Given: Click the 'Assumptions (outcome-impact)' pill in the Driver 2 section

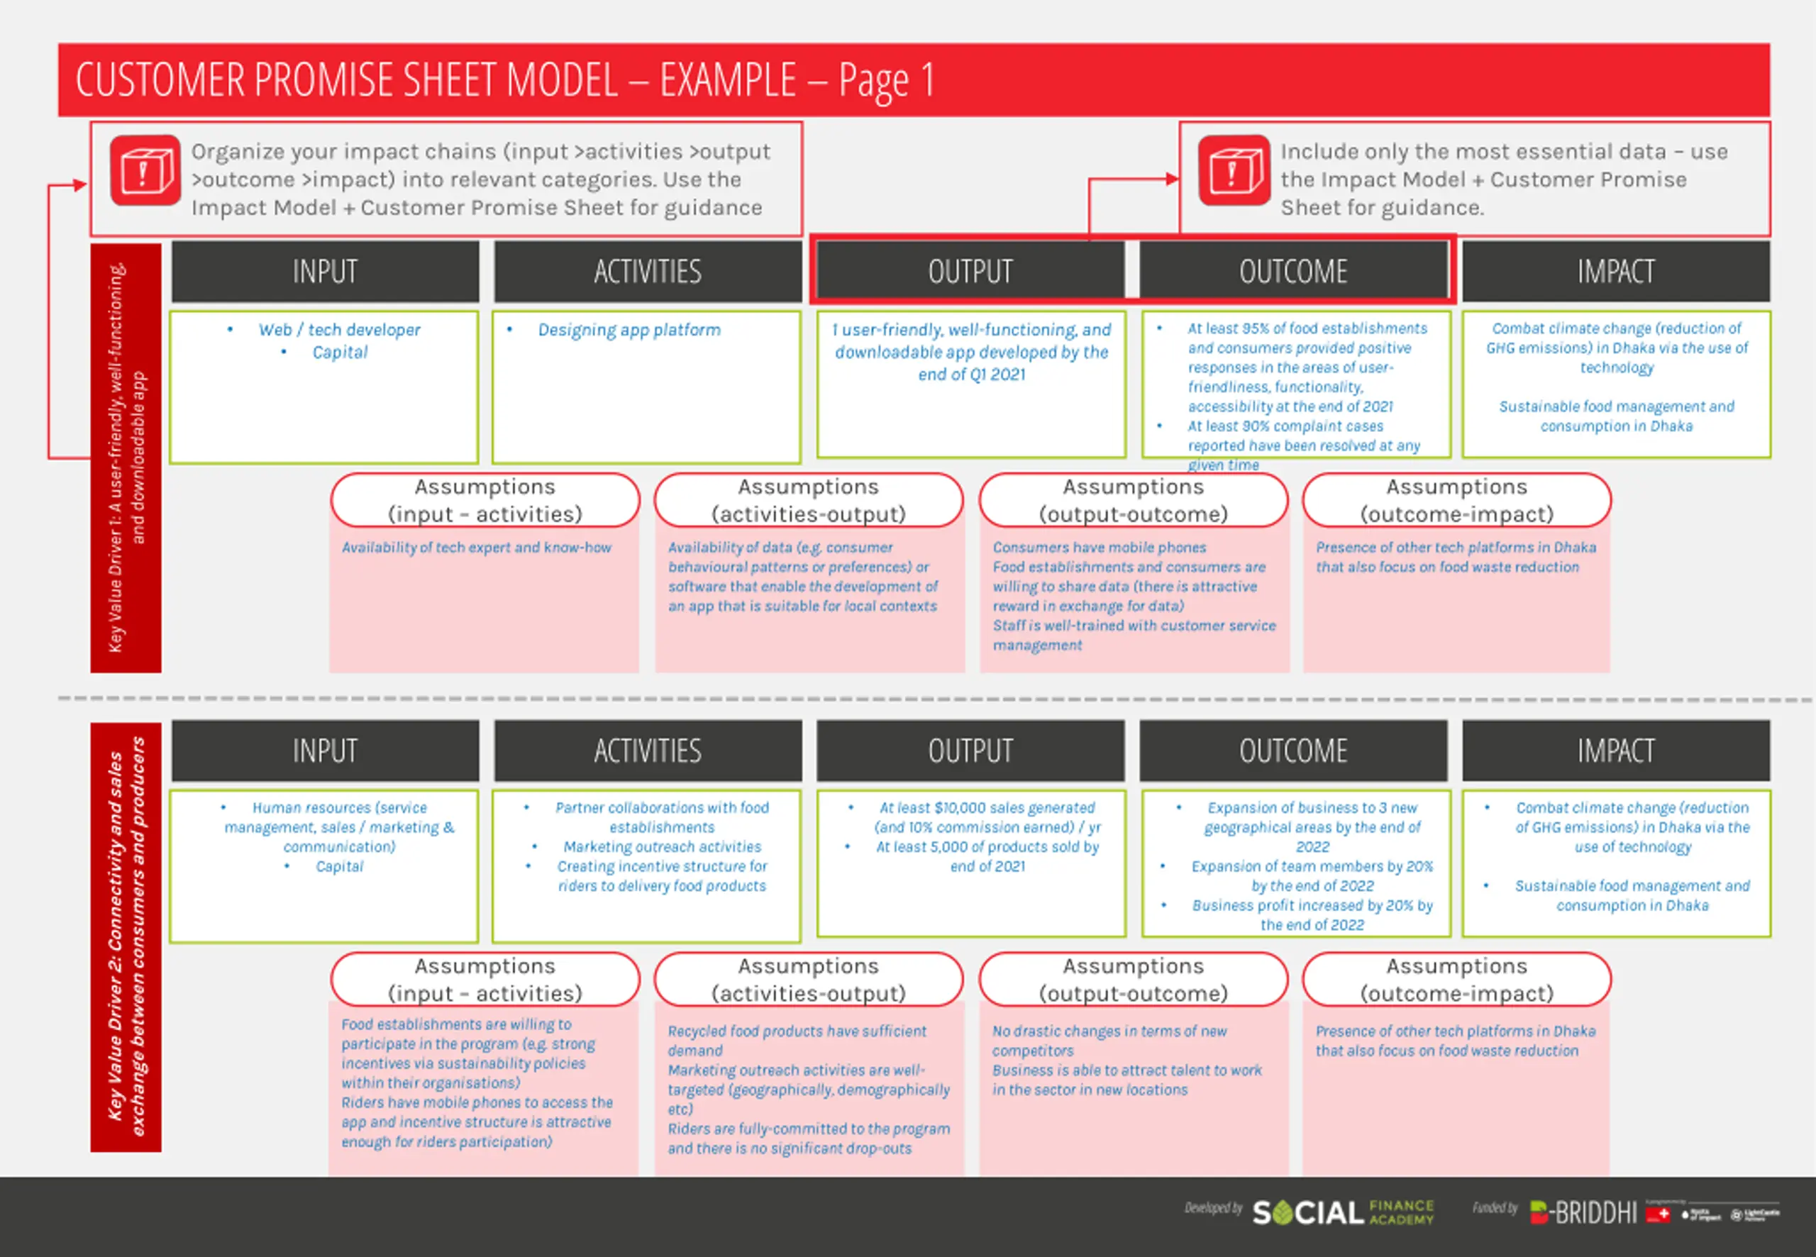Looking at the screenshot, I should (1457, 979).
